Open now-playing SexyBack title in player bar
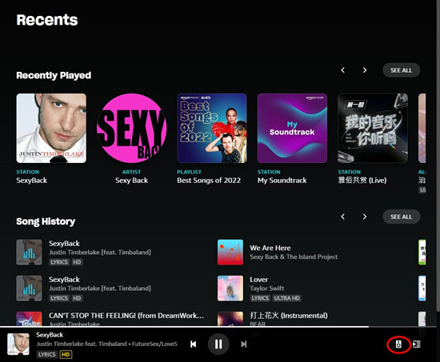This screenshot has width=440, height=362. [x=50, y=335]
